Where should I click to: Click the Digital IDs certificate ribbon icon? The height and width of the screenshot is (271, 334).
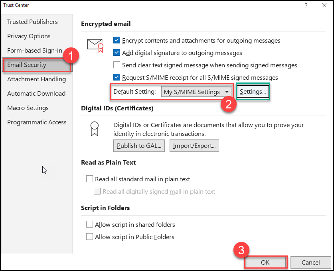[95, 128]
